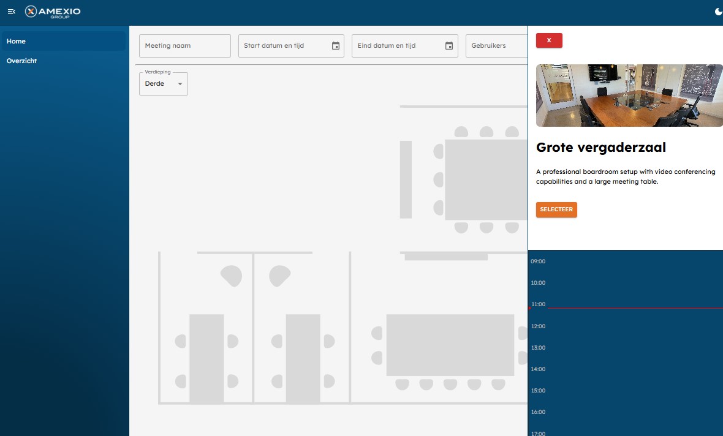723x436 pixels.
Task: Select the 10:00 time slot label
Action: [x=538, y=283]
